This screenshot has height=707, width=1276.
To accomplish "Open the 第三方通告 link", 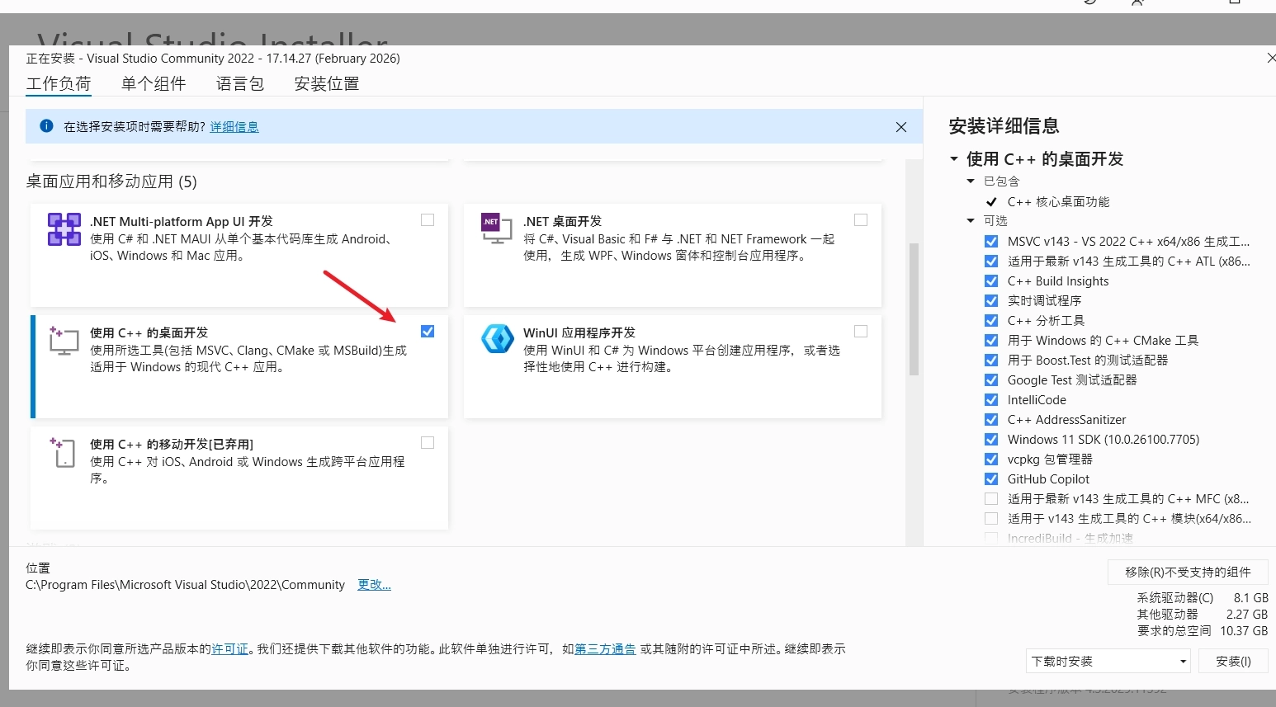I will [x=605, y=648].
